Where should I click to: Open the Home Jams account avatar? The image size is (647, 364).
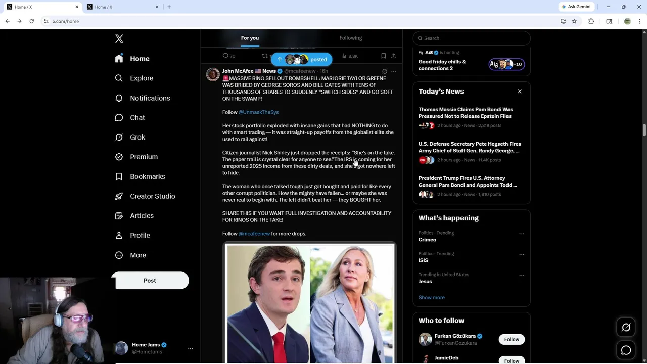point(121,348)
